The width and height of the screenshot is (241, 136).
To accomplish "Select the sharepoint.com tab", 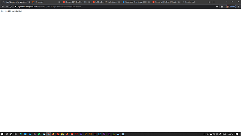I will tap(16, 2).
